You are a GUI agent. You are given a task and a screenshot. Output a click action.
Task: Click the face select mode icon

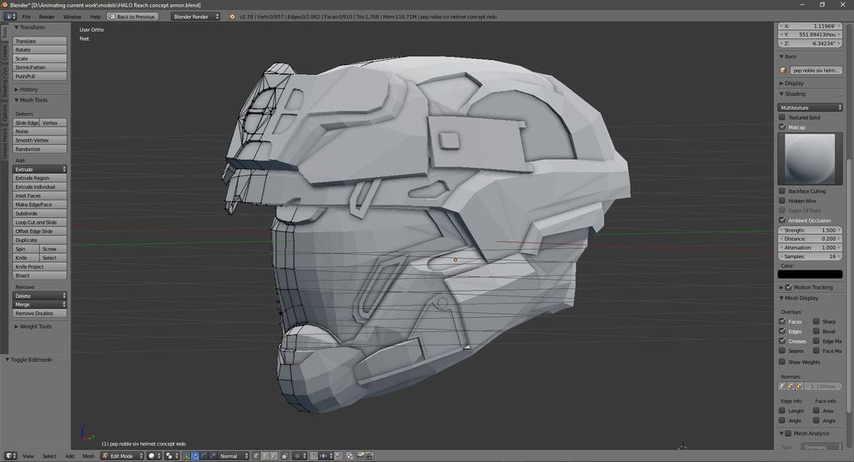point(274,456)
